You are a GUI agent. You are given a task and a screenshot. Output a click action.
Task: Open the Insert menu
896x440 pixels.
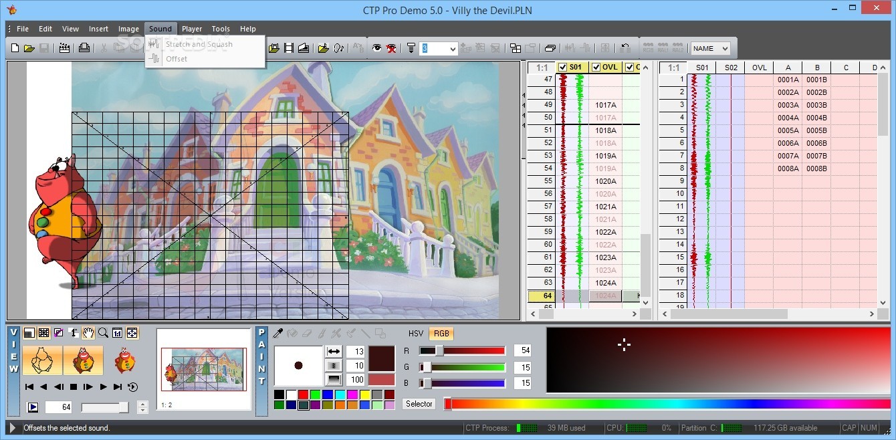pos(98,29)
